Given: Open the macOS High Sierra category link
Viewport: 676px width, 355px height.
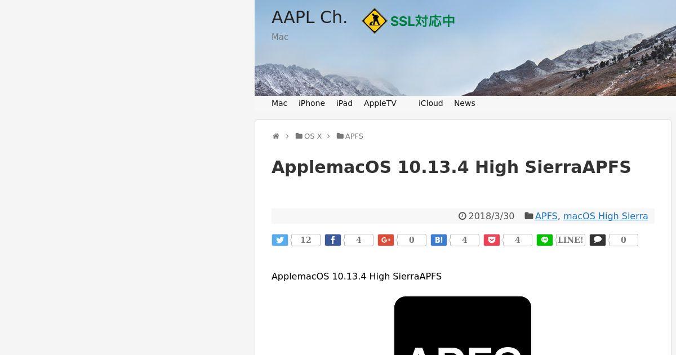Looking at the screenshot, I should tap(606, 216).
